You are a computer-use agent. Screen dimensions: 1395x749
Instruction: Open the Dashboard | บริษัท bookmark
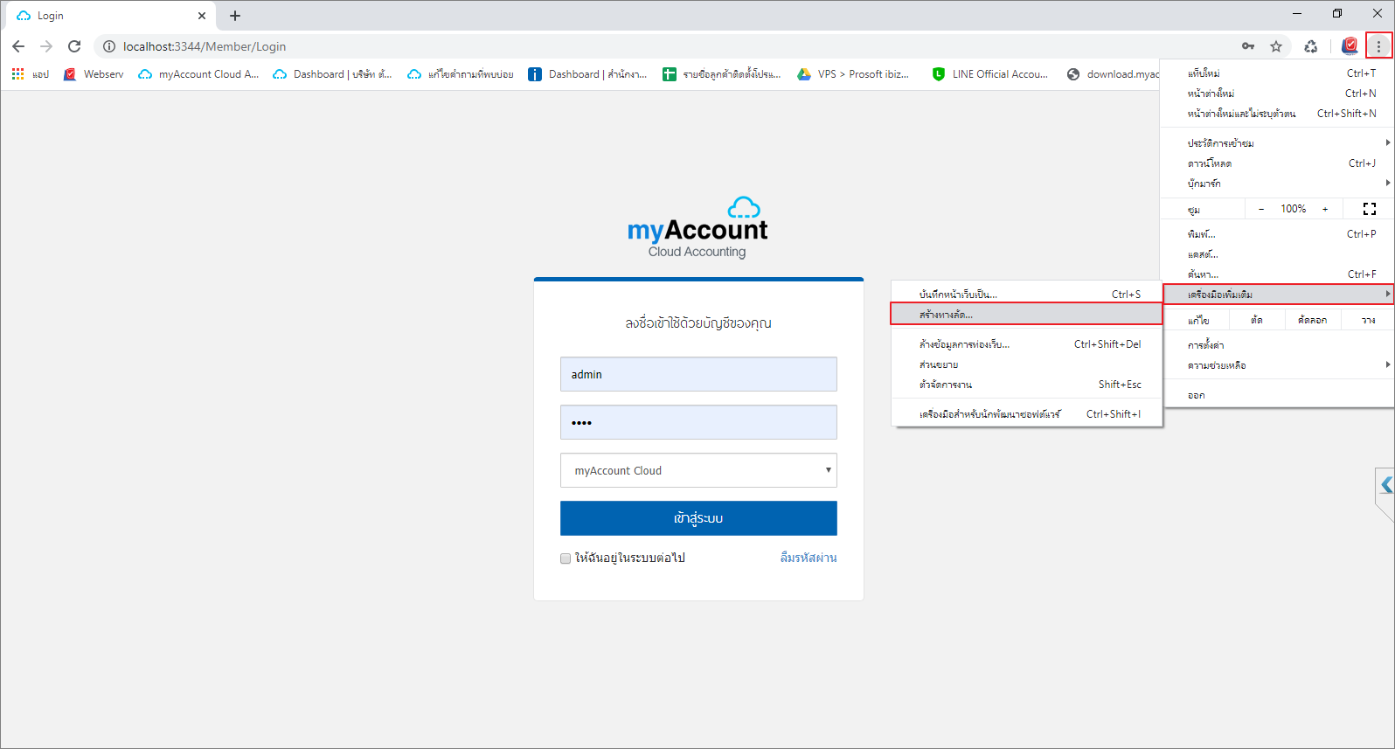pyautogui.click(x=333, y=74)
